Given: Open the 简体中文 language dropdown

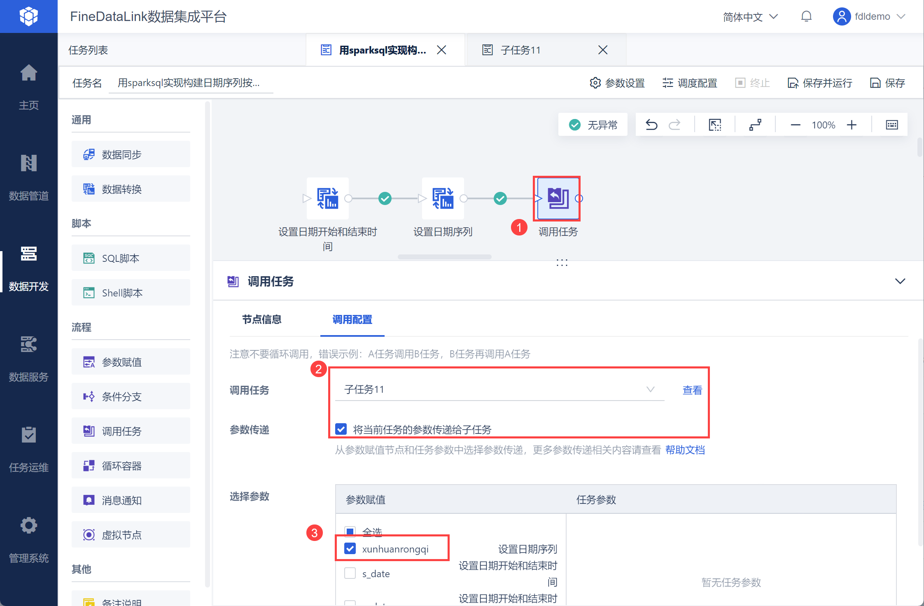Looking at the screenshot, I should click(750, 16).
